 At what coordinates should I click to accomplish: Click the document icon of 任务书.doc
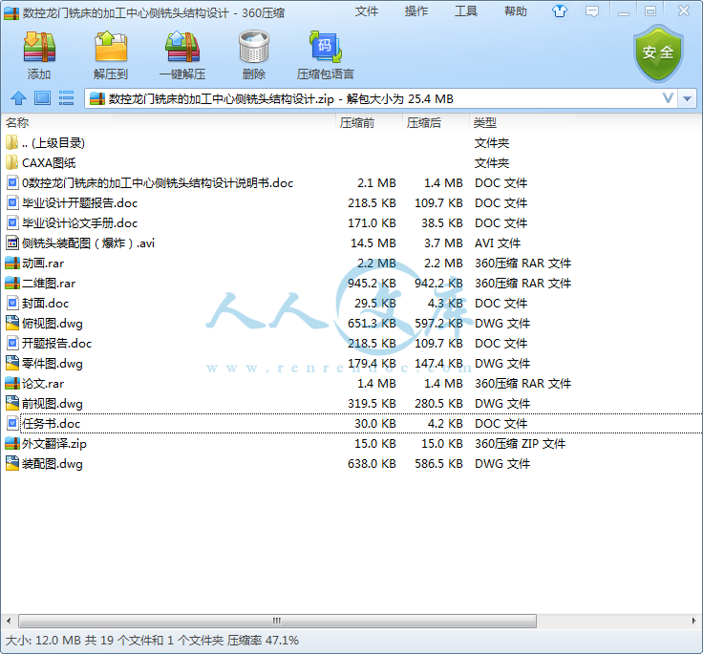12,423
